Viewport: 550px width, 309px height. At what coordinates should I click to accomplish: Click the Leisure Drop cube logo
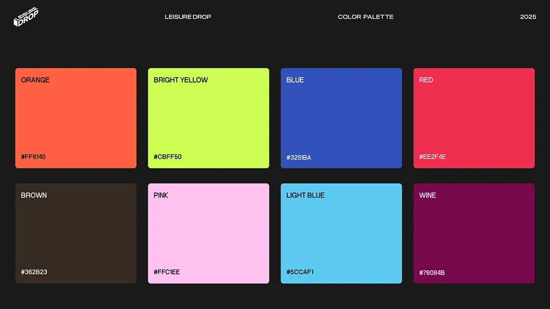[x=26, y=17]
